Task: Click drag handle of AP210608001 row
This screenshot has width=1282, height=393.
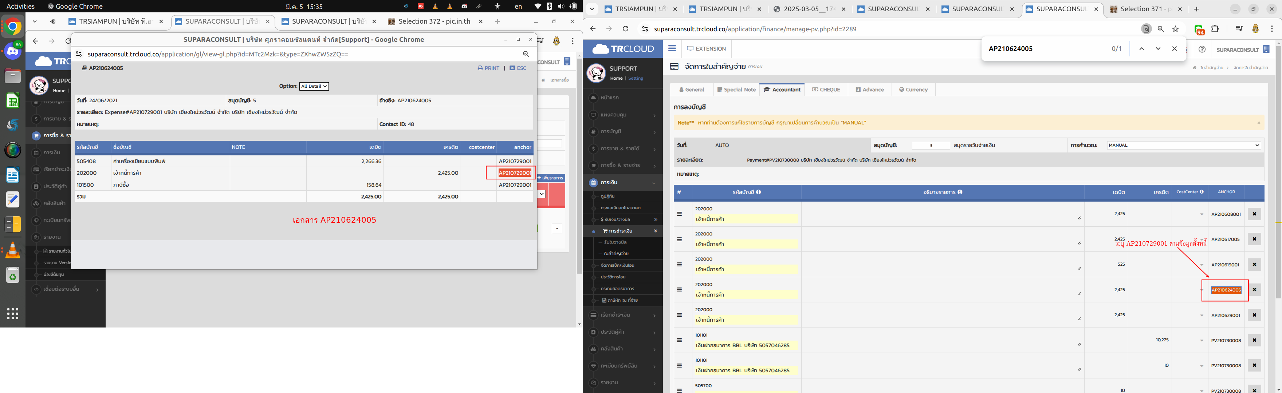Action: [679, 214]
